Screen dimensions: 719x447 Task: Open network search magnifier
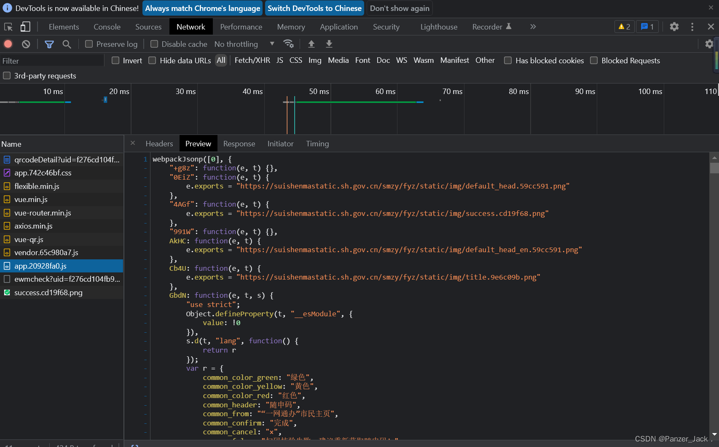pos(67,44)
